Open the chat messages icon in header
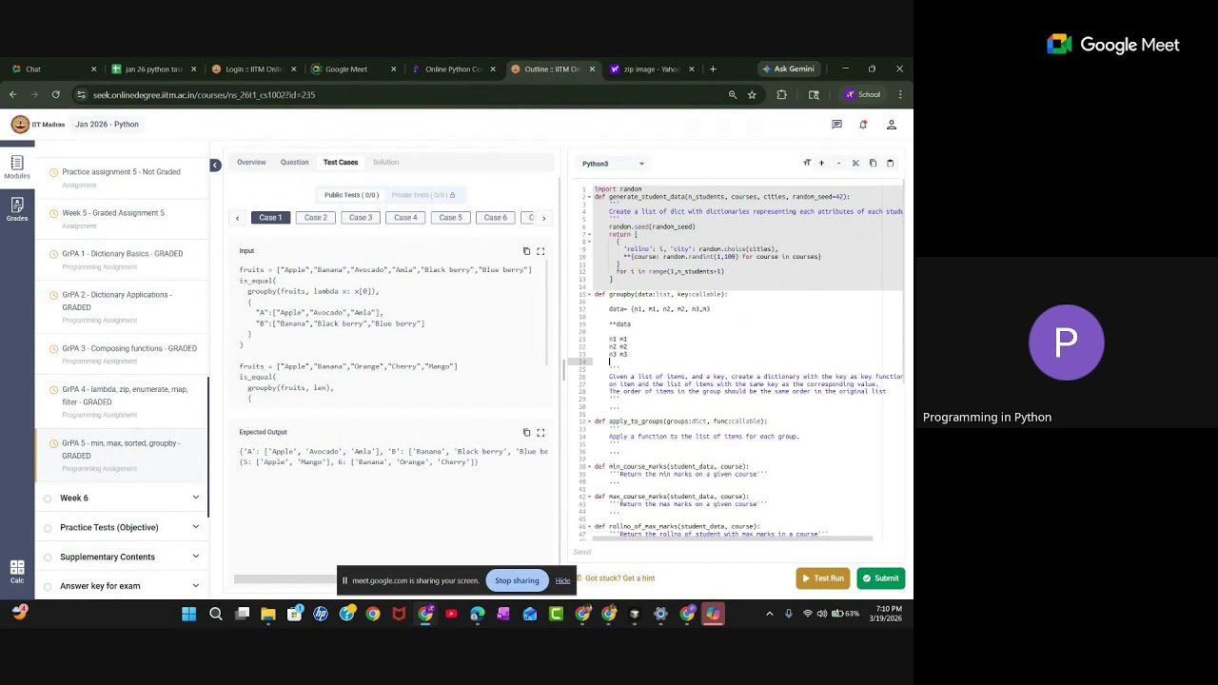1218x685 pixels. (836, 125)
